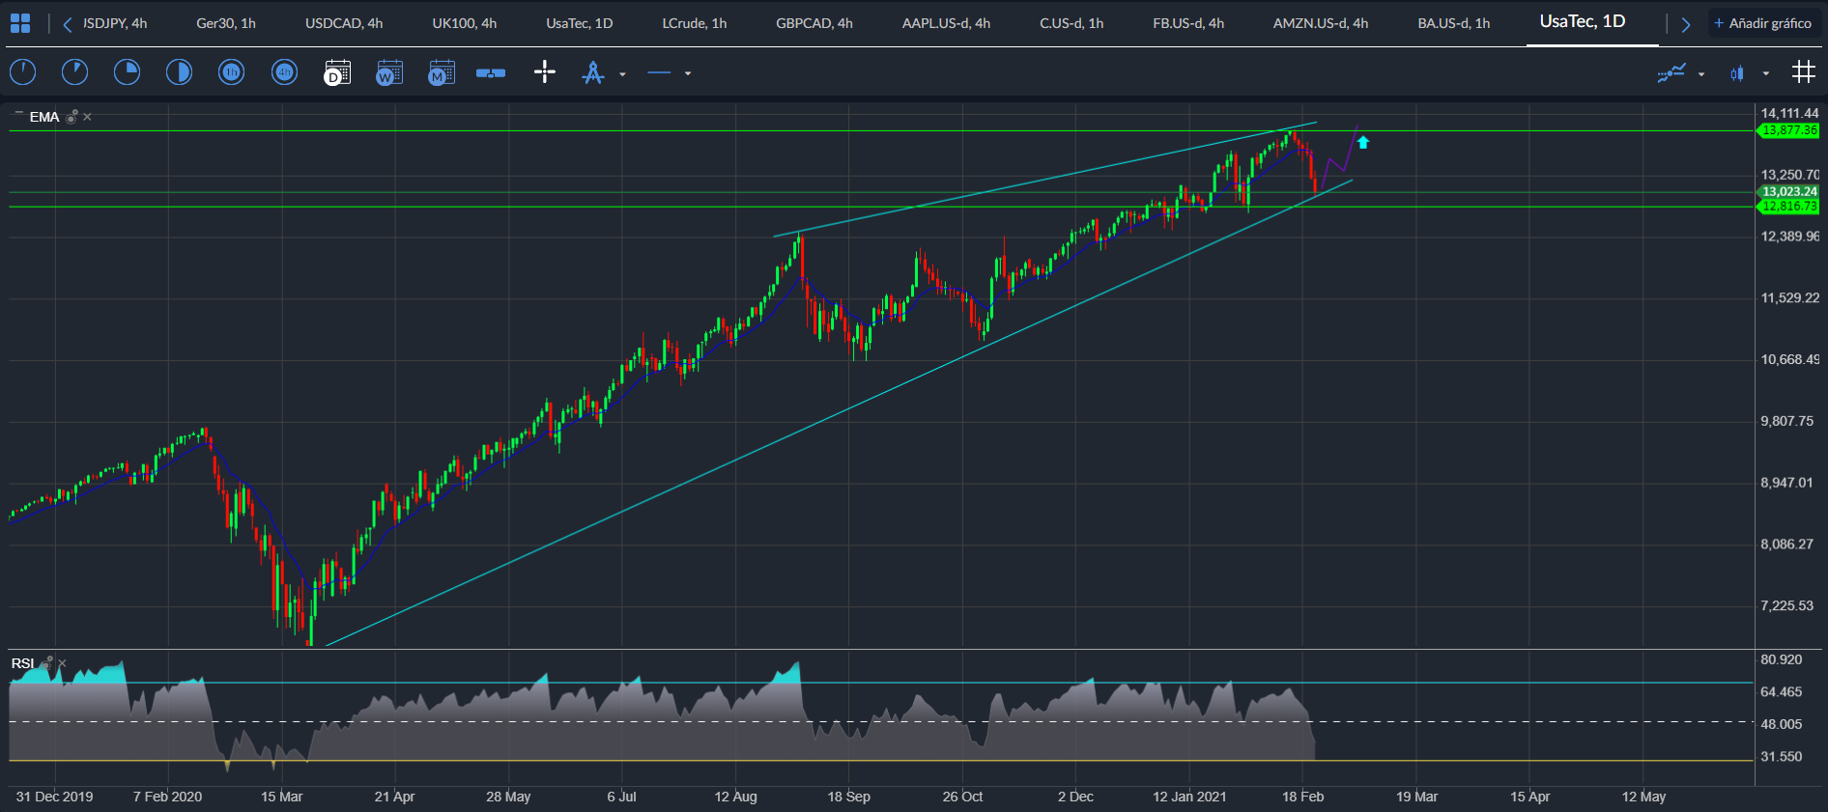Expand the indicators dropdown arrow
Image resolution: width=1828 pixels, height=812 pixels.
1701,74
